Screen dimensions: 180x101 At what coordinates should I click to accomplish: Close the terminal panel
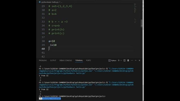(139, 60)
